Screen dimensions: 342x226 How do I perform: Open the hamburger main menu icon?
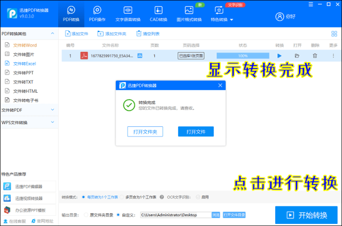click(x=311, y=4)
